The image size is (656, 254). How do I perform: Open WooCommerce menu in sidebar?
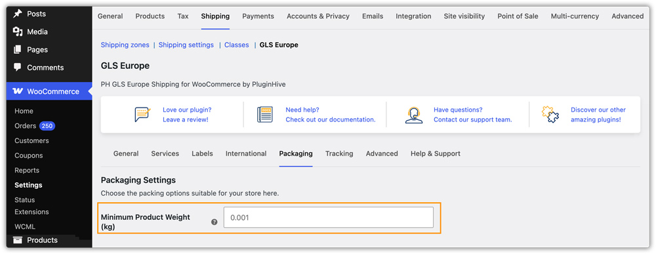[x=53, y=91]
